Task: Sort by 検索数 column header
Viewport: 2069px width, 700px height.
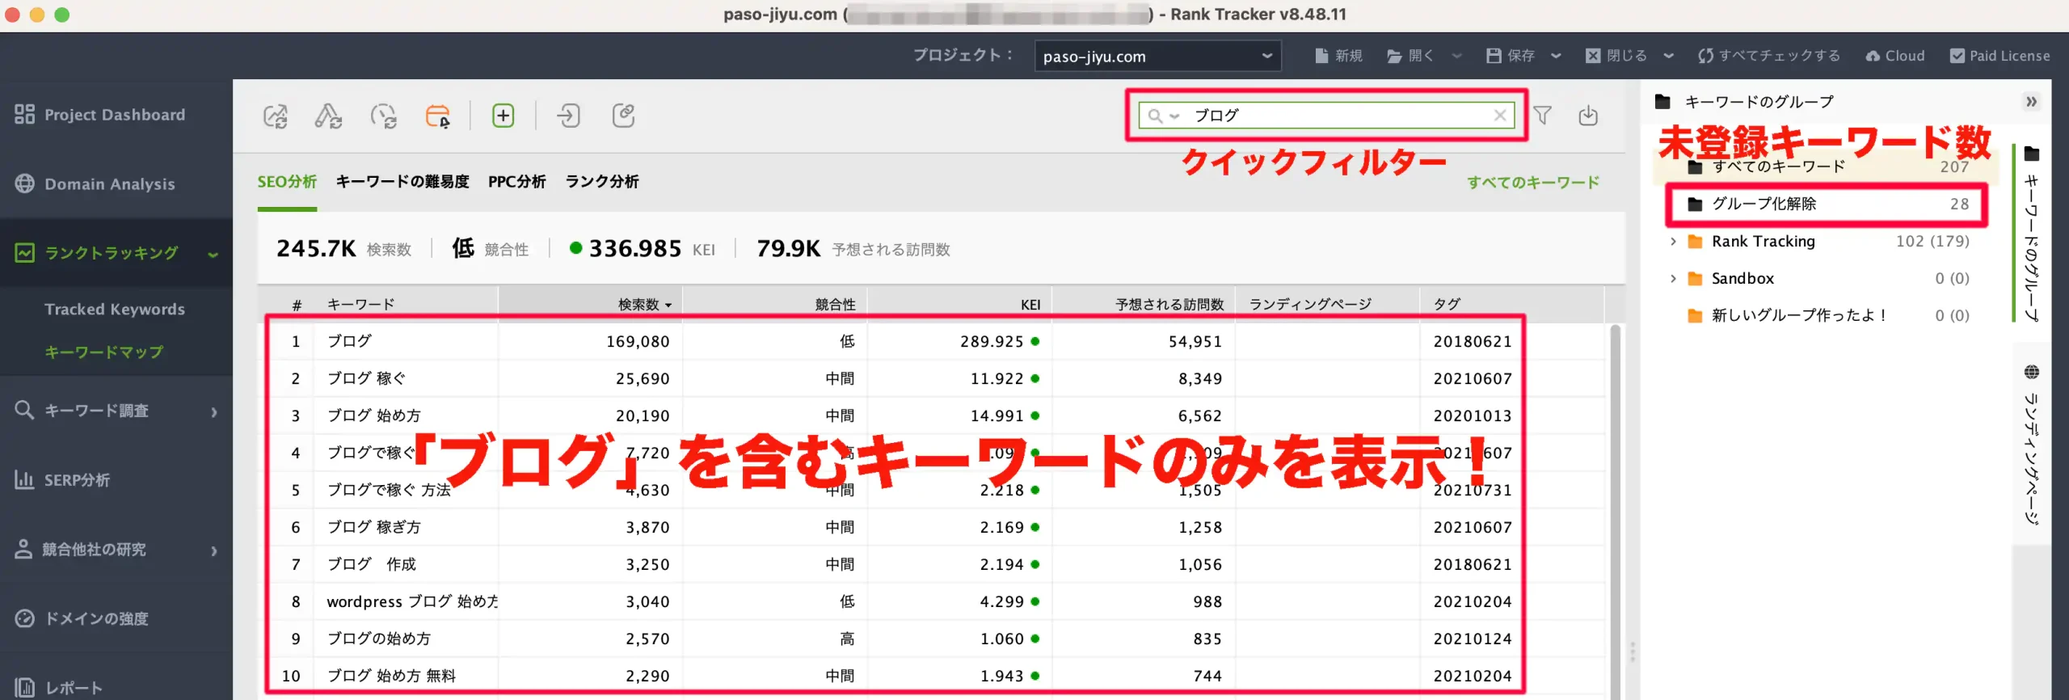Action: 591,305
